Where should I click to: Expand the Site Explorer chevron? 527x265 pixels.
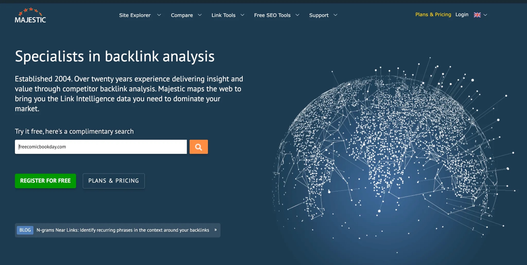(159, 15)
